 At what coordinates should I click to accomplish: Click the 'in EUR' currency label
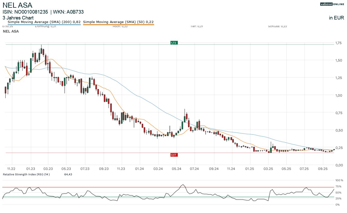(336, 18)
